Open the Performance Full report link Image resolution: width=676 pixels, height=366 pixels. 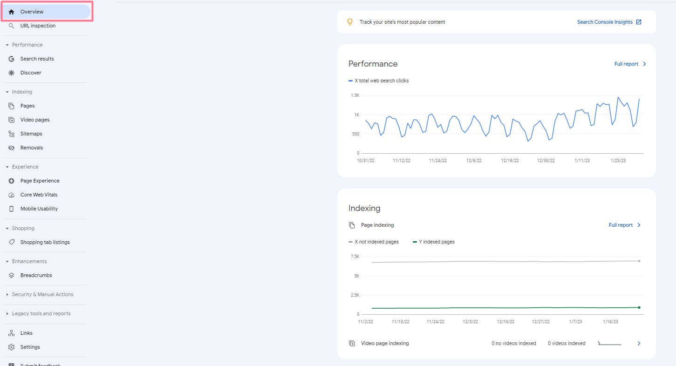coord(626,64)
